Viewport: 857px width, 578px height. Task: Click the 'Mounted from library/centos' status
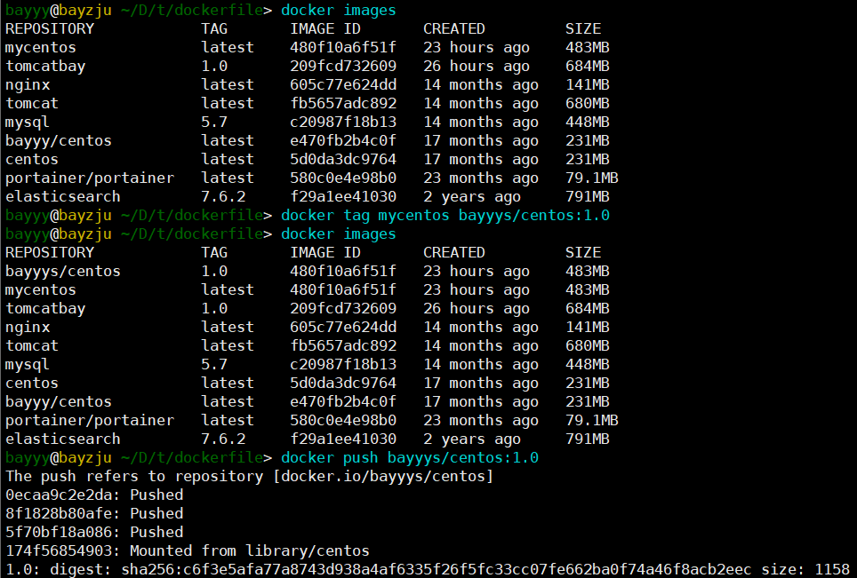249,550
